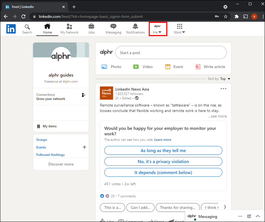
Task: Open post options three-dot menu
Action: click(223, 89)
